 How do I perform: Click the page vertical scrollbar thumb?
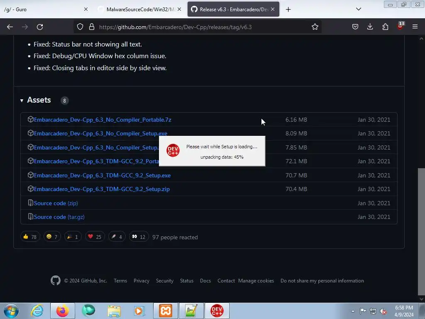point(421,231)
